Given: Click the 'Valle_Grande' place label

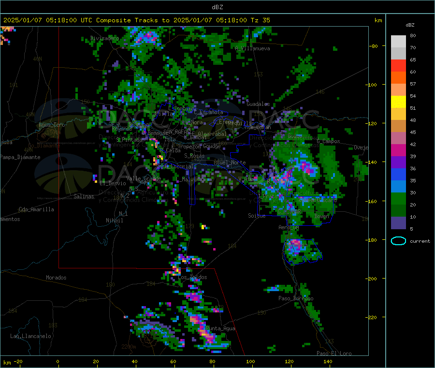Looking at the screenshot, I should 144,178.
